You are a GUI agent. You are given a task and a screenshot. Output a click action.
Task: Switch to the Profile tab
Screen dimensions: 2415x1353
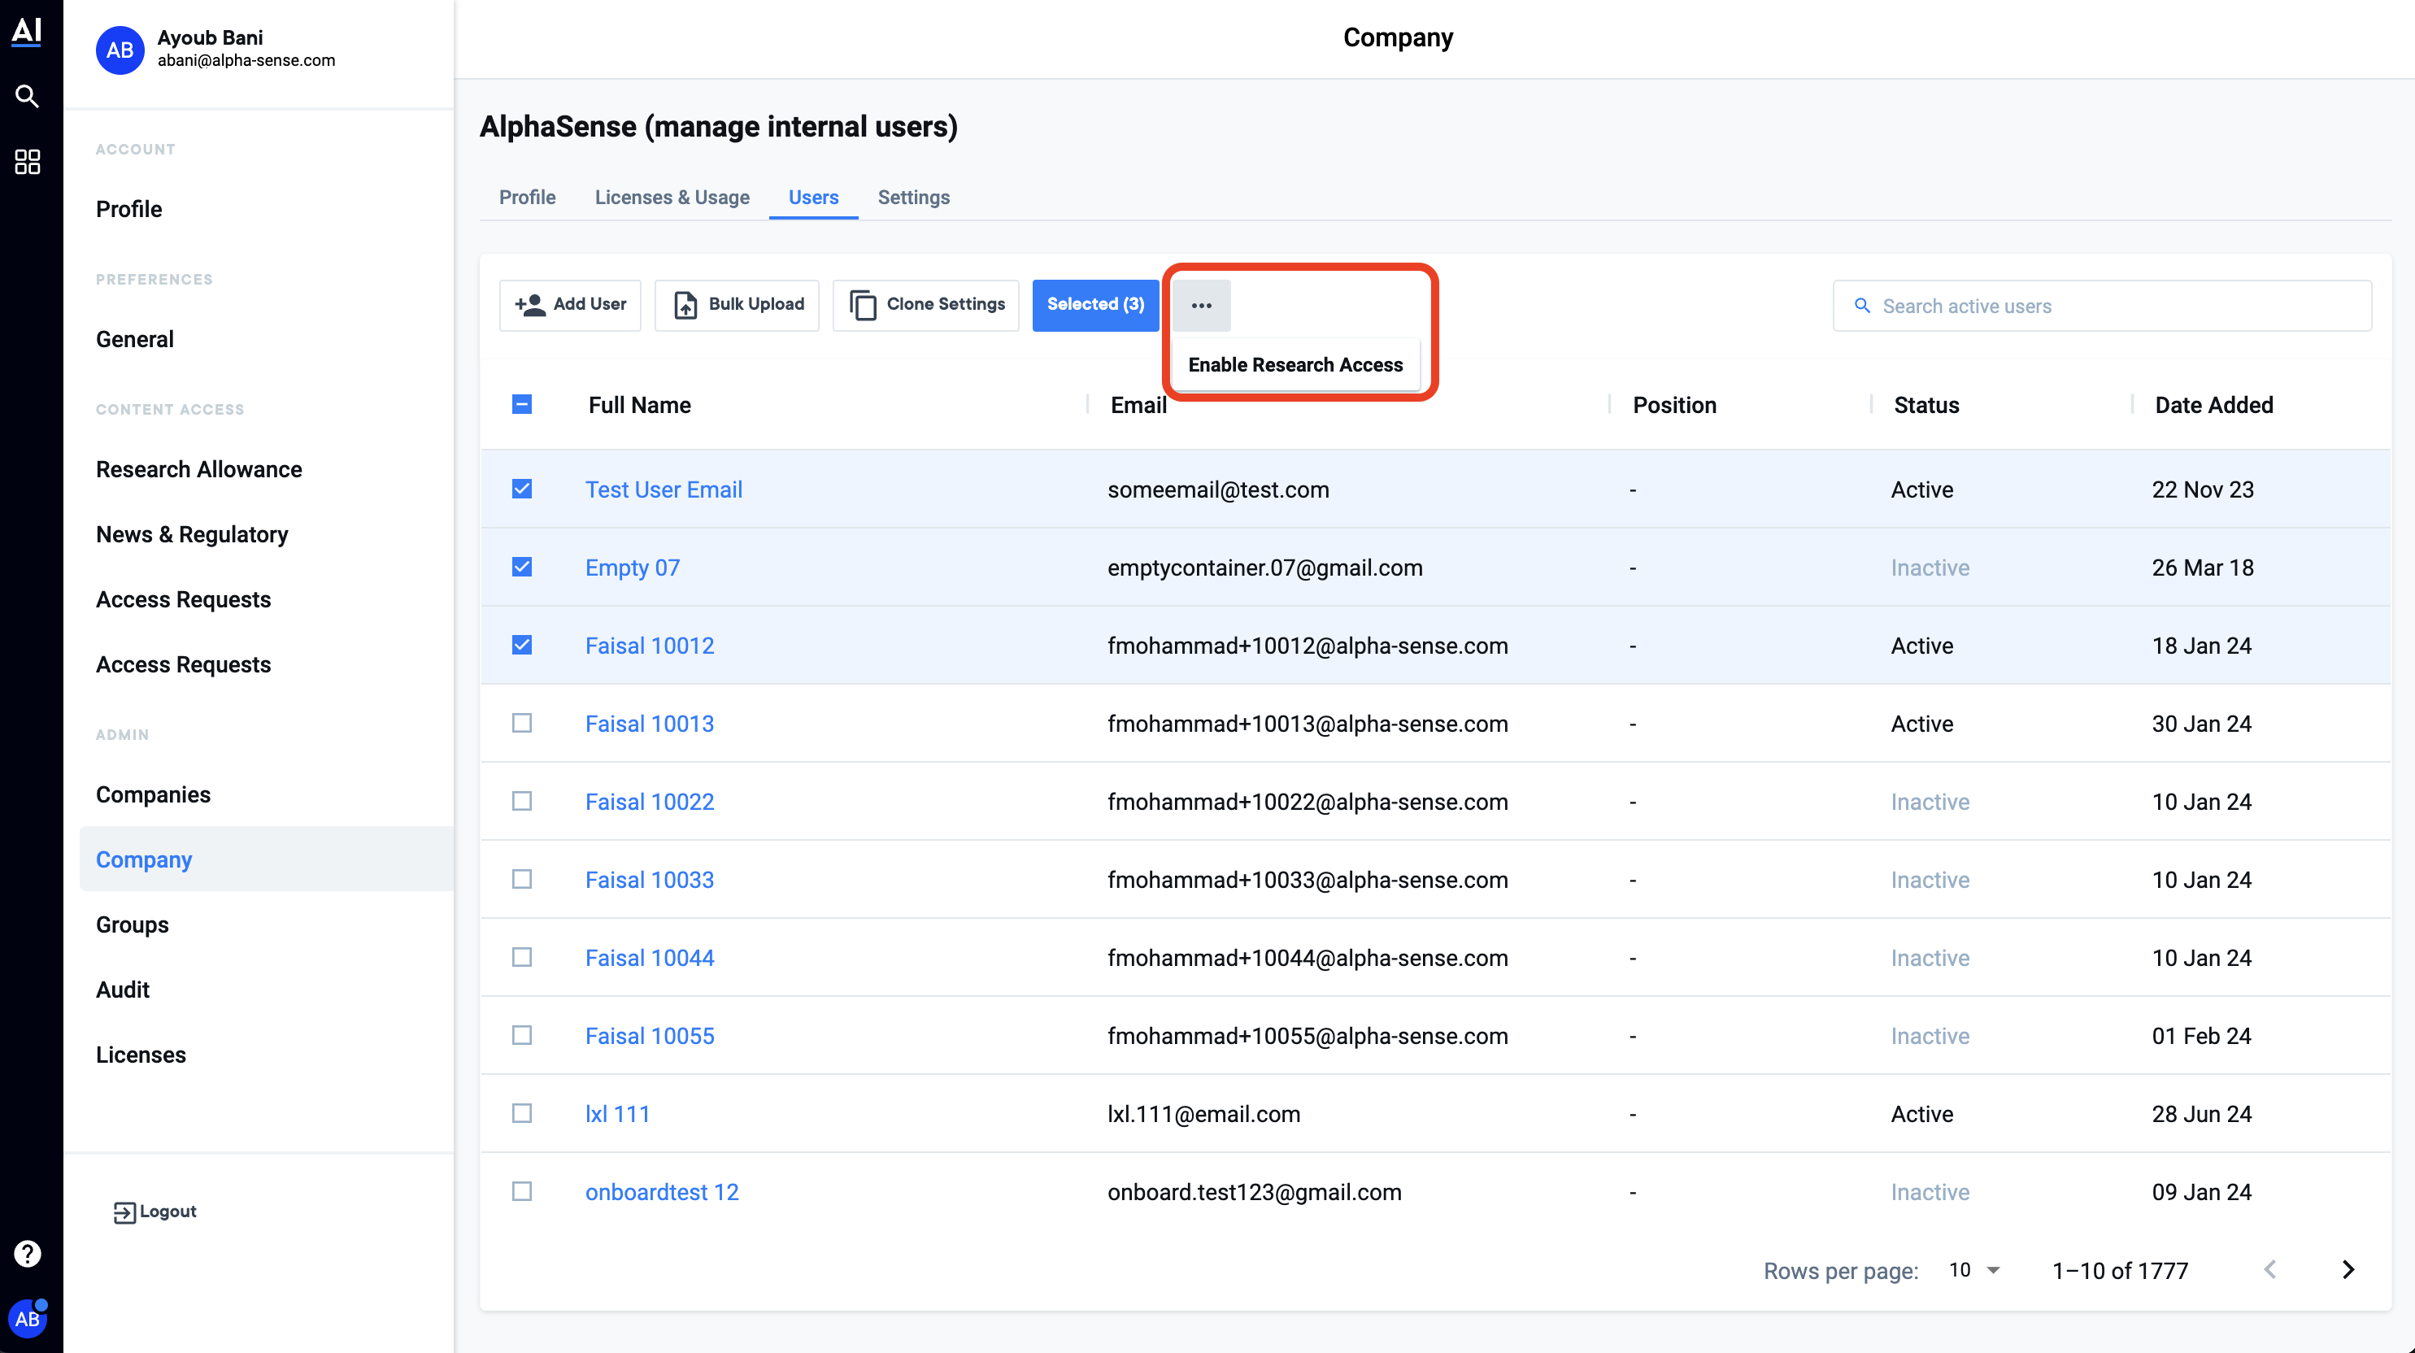pos(527,197)
